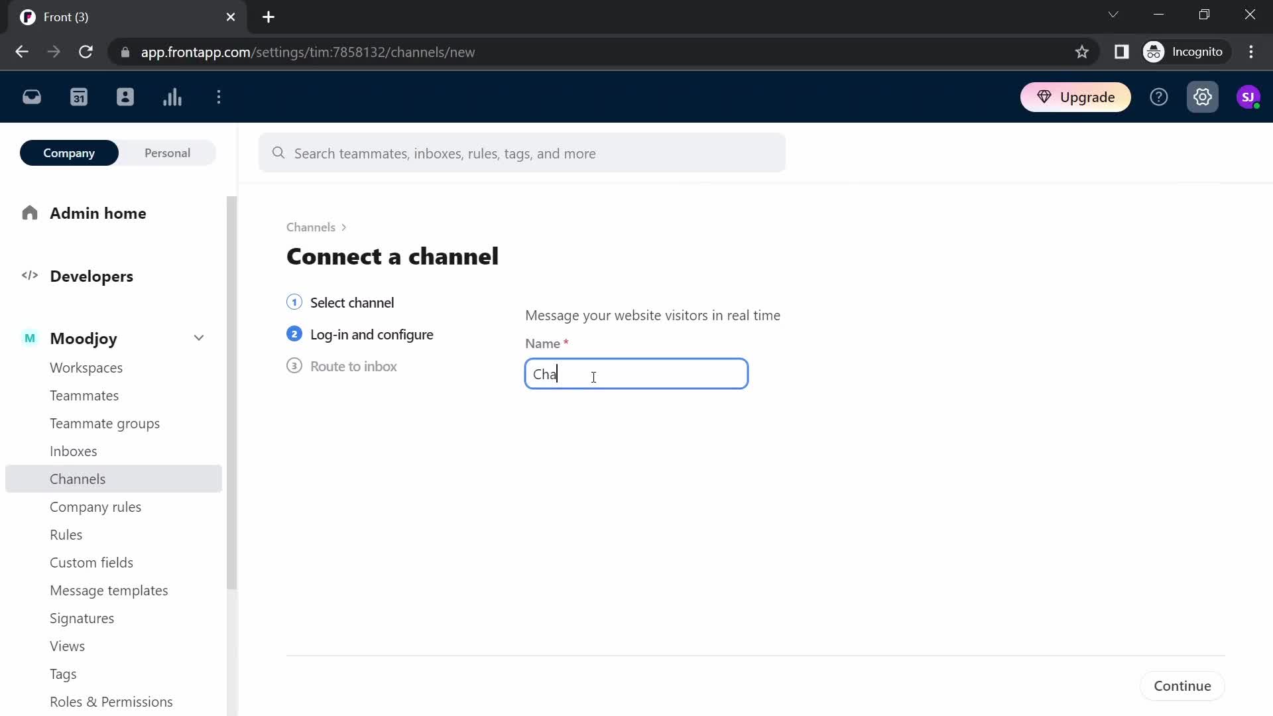Click the Upgrade diamond icon

pos(1045,97)
